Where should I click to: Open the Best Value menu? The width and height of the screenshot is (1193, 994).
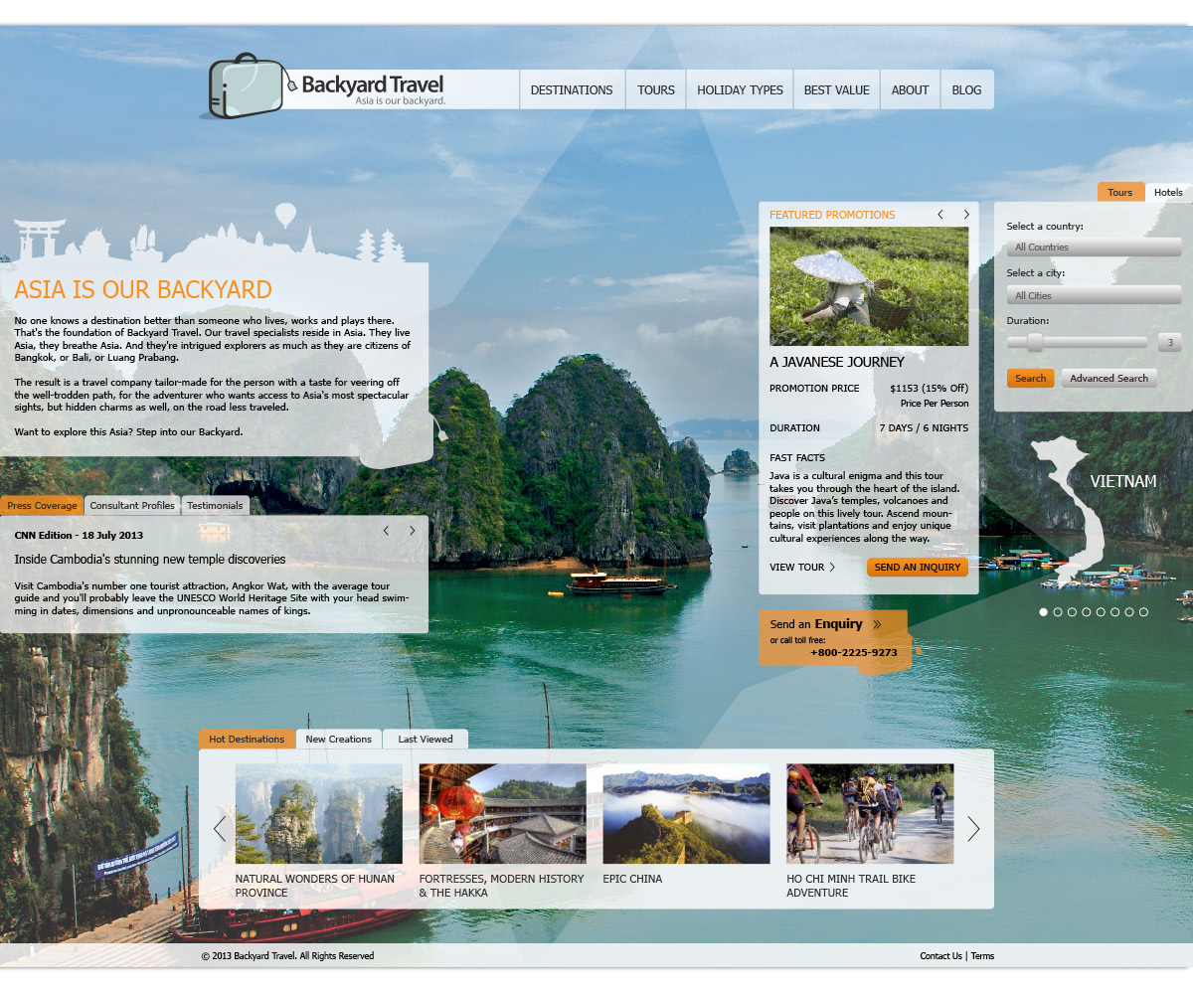pos(836,89)
